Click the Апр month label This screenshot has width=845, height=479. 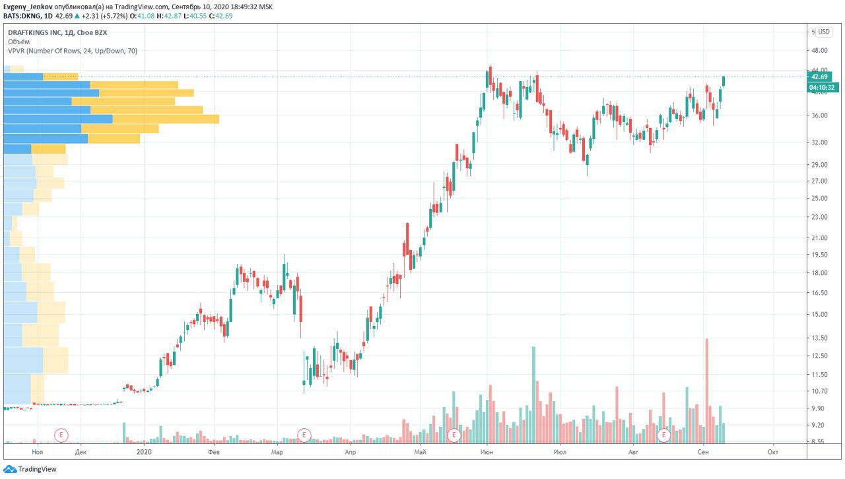pos(351,452)
